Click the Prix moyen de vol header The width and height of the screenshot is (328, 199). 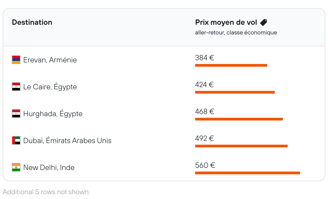click(226, 22)
